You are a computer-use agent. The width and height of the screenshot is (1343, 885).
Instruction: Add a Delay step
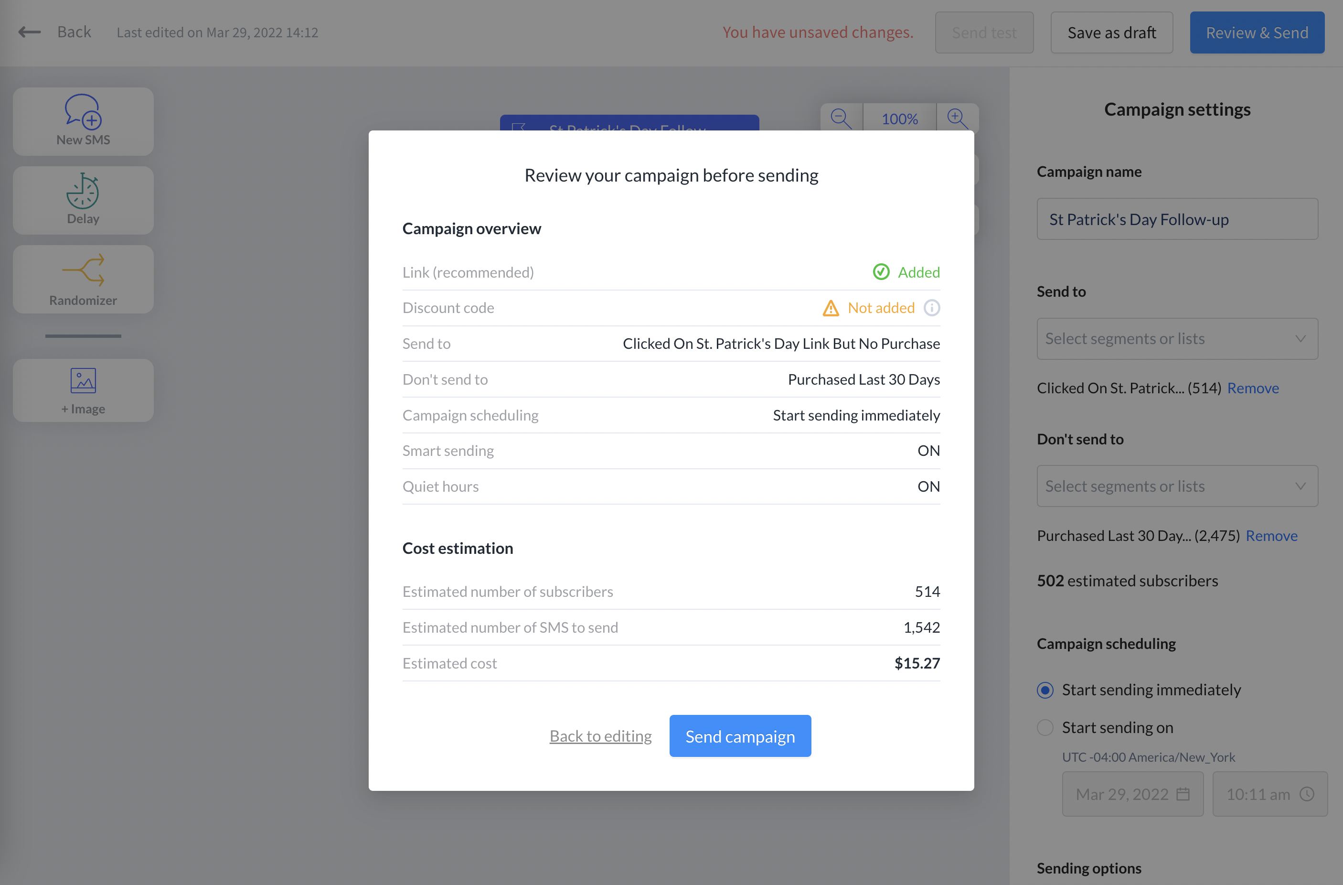83,200
